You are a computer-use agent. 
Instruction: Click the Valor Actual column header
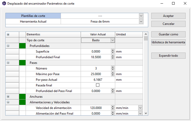[98, 34]
